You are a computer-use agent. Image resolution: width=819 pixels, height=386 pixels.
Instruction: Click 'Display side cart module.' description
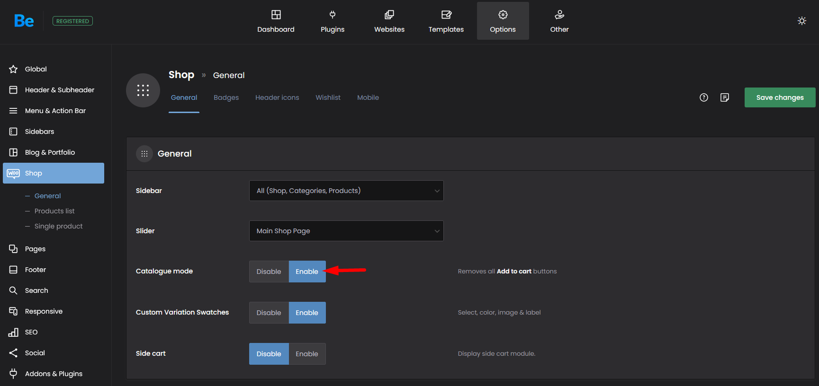(496, 353)
